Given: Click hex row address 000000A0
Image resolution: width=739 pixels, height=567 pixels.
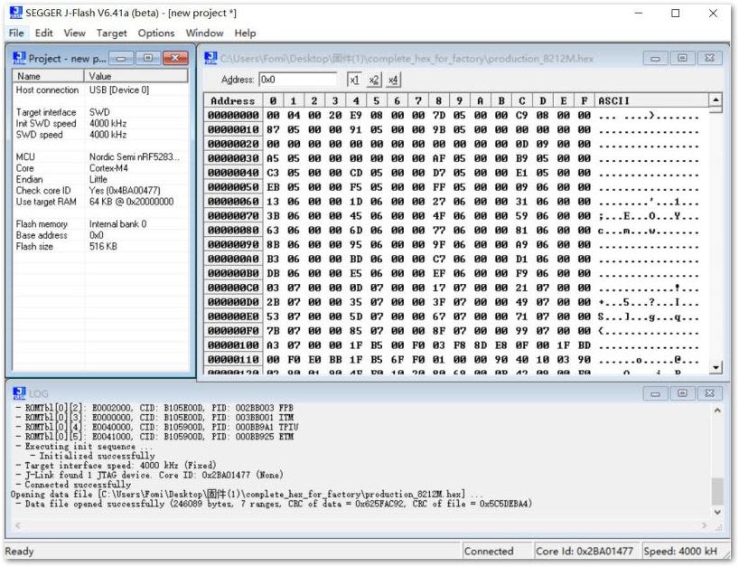Looking at the screenshot, I should click(x=233, y=259).
